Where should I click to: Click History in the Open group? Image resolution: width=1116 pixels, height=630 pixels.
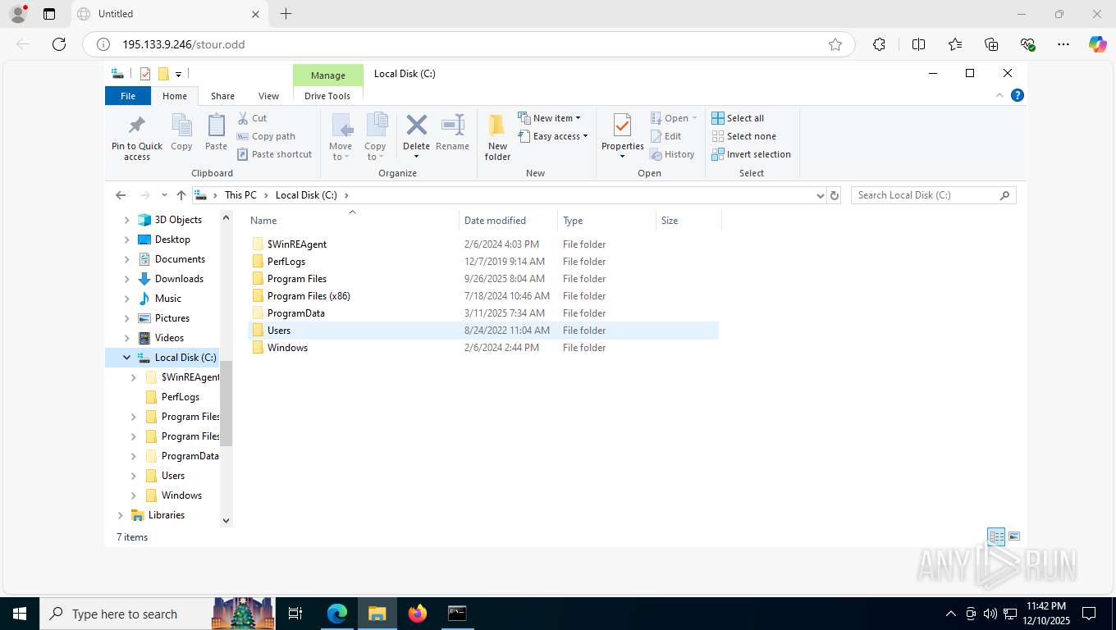coord(672,154)
